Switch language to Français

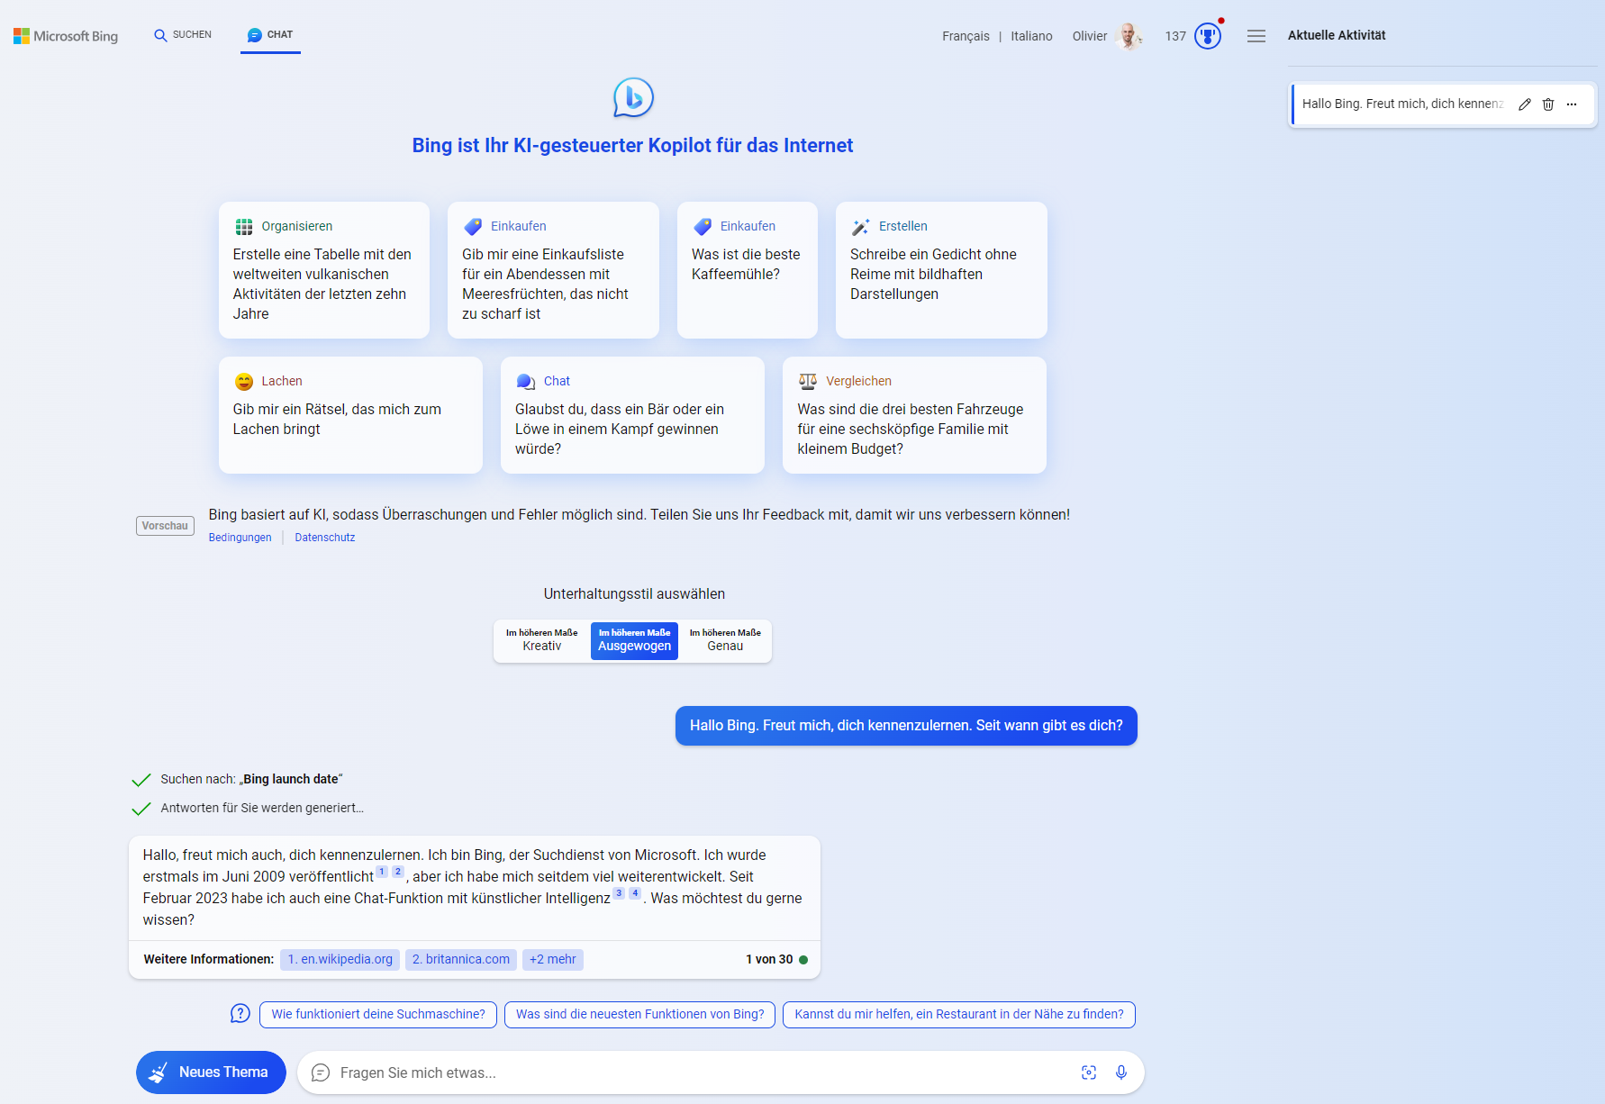click(966, 36)
